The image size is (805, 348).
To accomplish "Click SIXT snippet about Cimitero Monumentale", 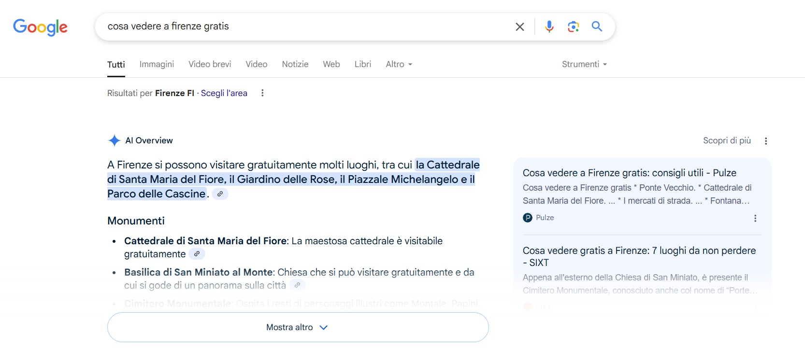I will click(640, 284).
